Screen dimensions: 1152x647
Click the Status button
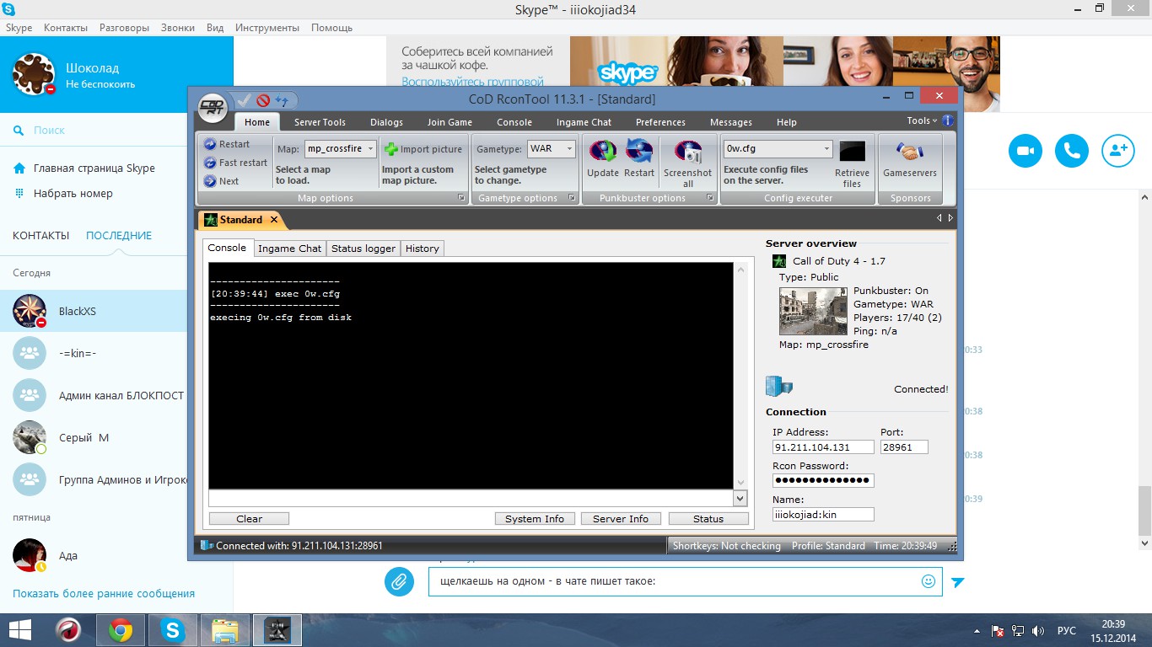(708, 519)
